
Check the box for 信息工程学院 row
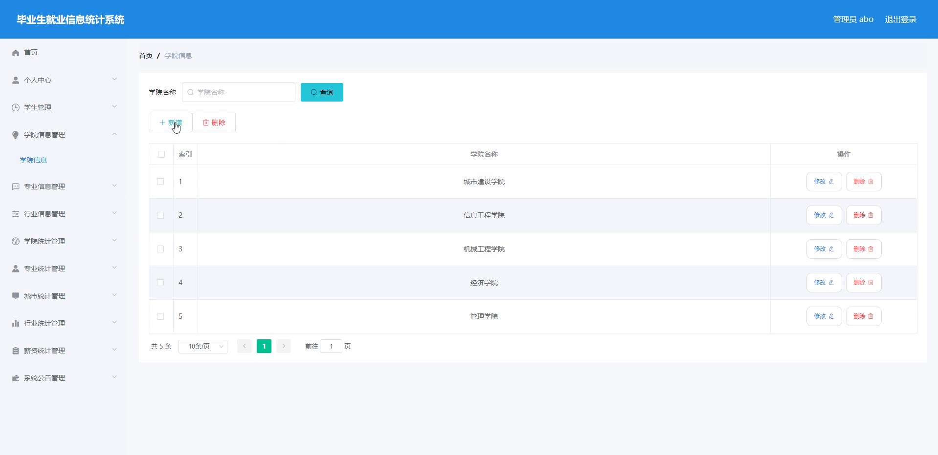(160, 215)
